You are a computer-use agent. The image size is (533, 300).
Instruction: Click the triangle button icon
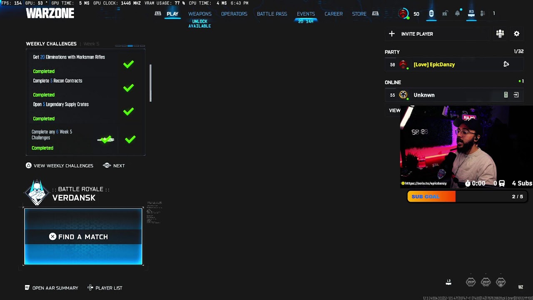point(28,165)
